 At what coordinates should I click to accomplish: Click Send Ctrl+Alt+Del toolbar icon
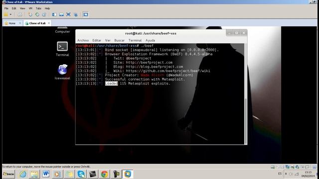[20, 14]
